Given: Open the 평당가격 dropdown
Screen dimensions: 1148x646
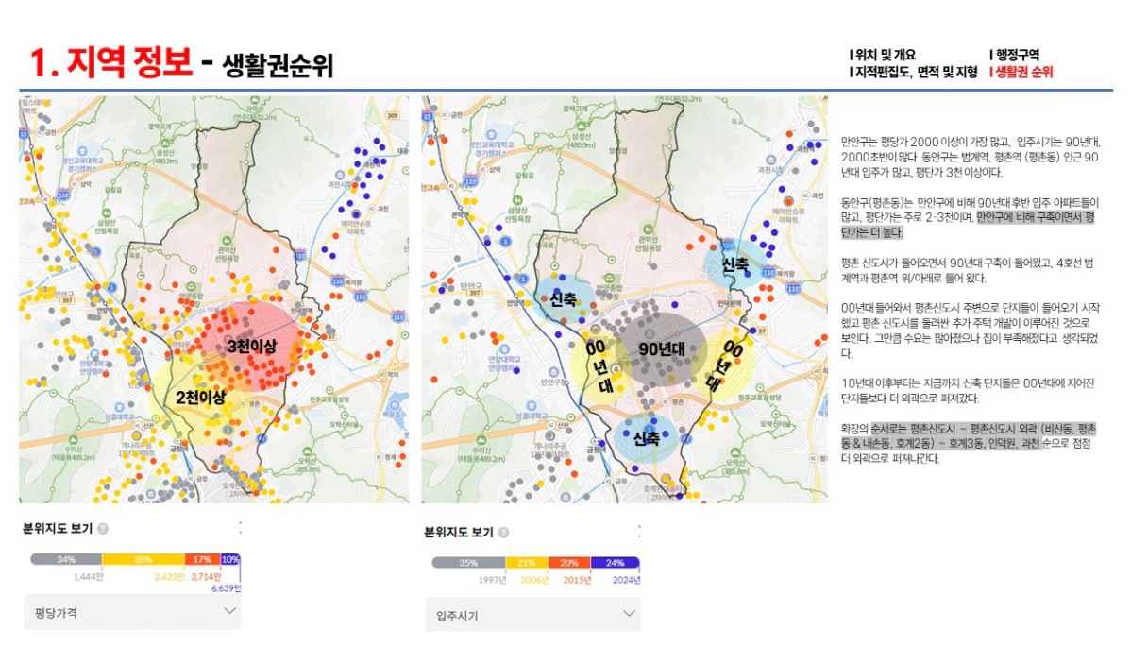Looking at the screenshot, I should (132, 612).
